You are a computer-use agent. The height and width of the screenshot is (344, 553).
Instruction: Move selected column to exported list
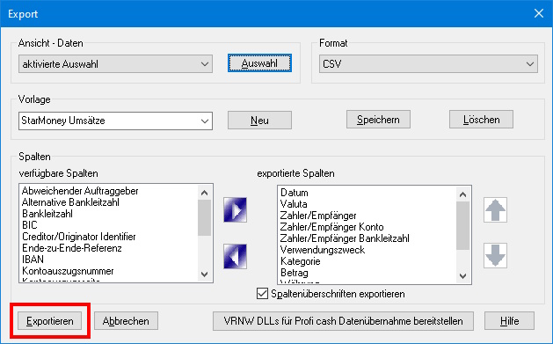click(x=236, y=210)
